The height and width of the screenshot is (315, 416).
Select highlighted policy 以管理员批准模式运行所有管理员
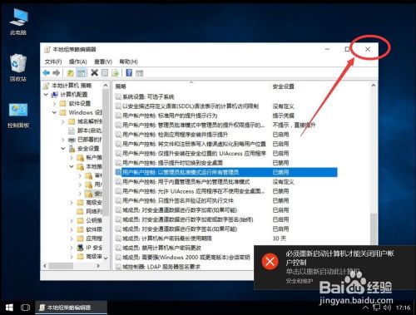[x=226, y=172]
